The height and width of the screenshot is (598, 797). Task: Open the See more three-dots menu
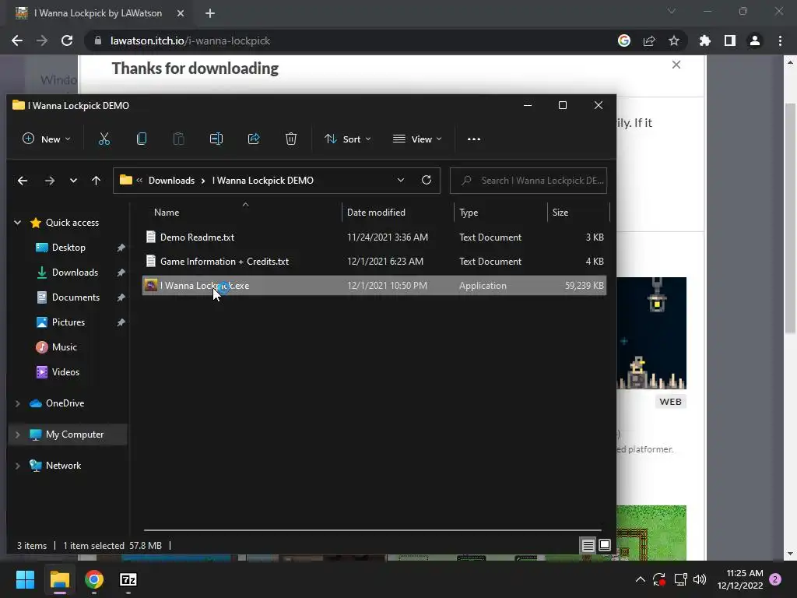[x=474, y=139]
